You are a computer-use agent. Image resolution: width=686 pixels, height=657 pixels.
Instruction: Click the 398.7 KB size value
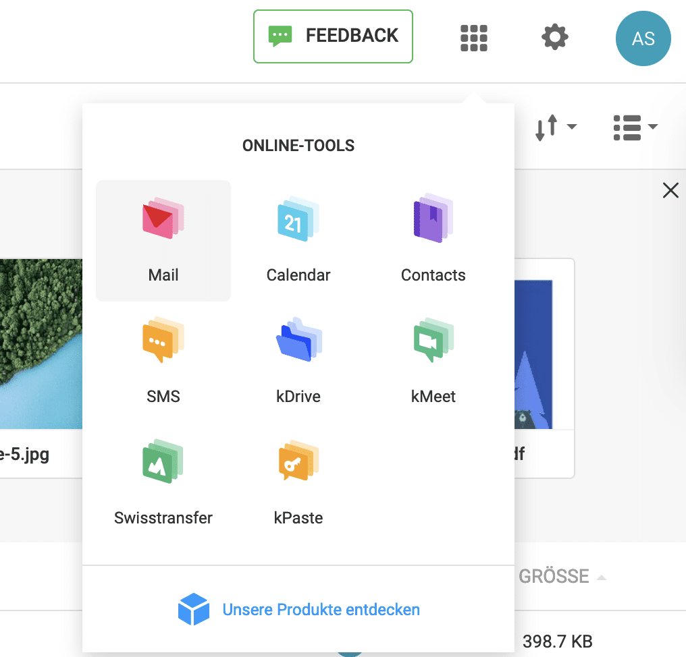[x=558, y=641]
